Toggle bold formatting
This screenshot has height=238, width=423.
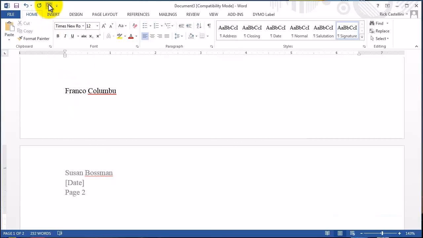point(58,36)
